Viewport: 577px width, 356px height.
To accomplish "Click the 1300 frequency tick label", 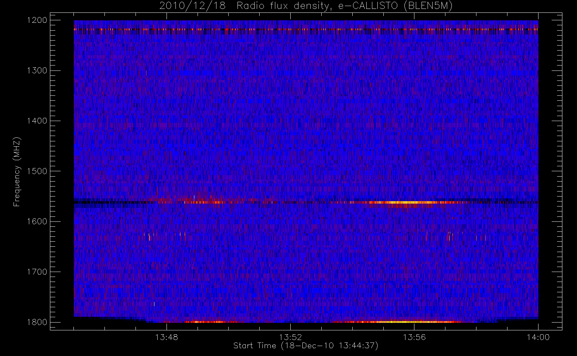I will click(37, 70).
